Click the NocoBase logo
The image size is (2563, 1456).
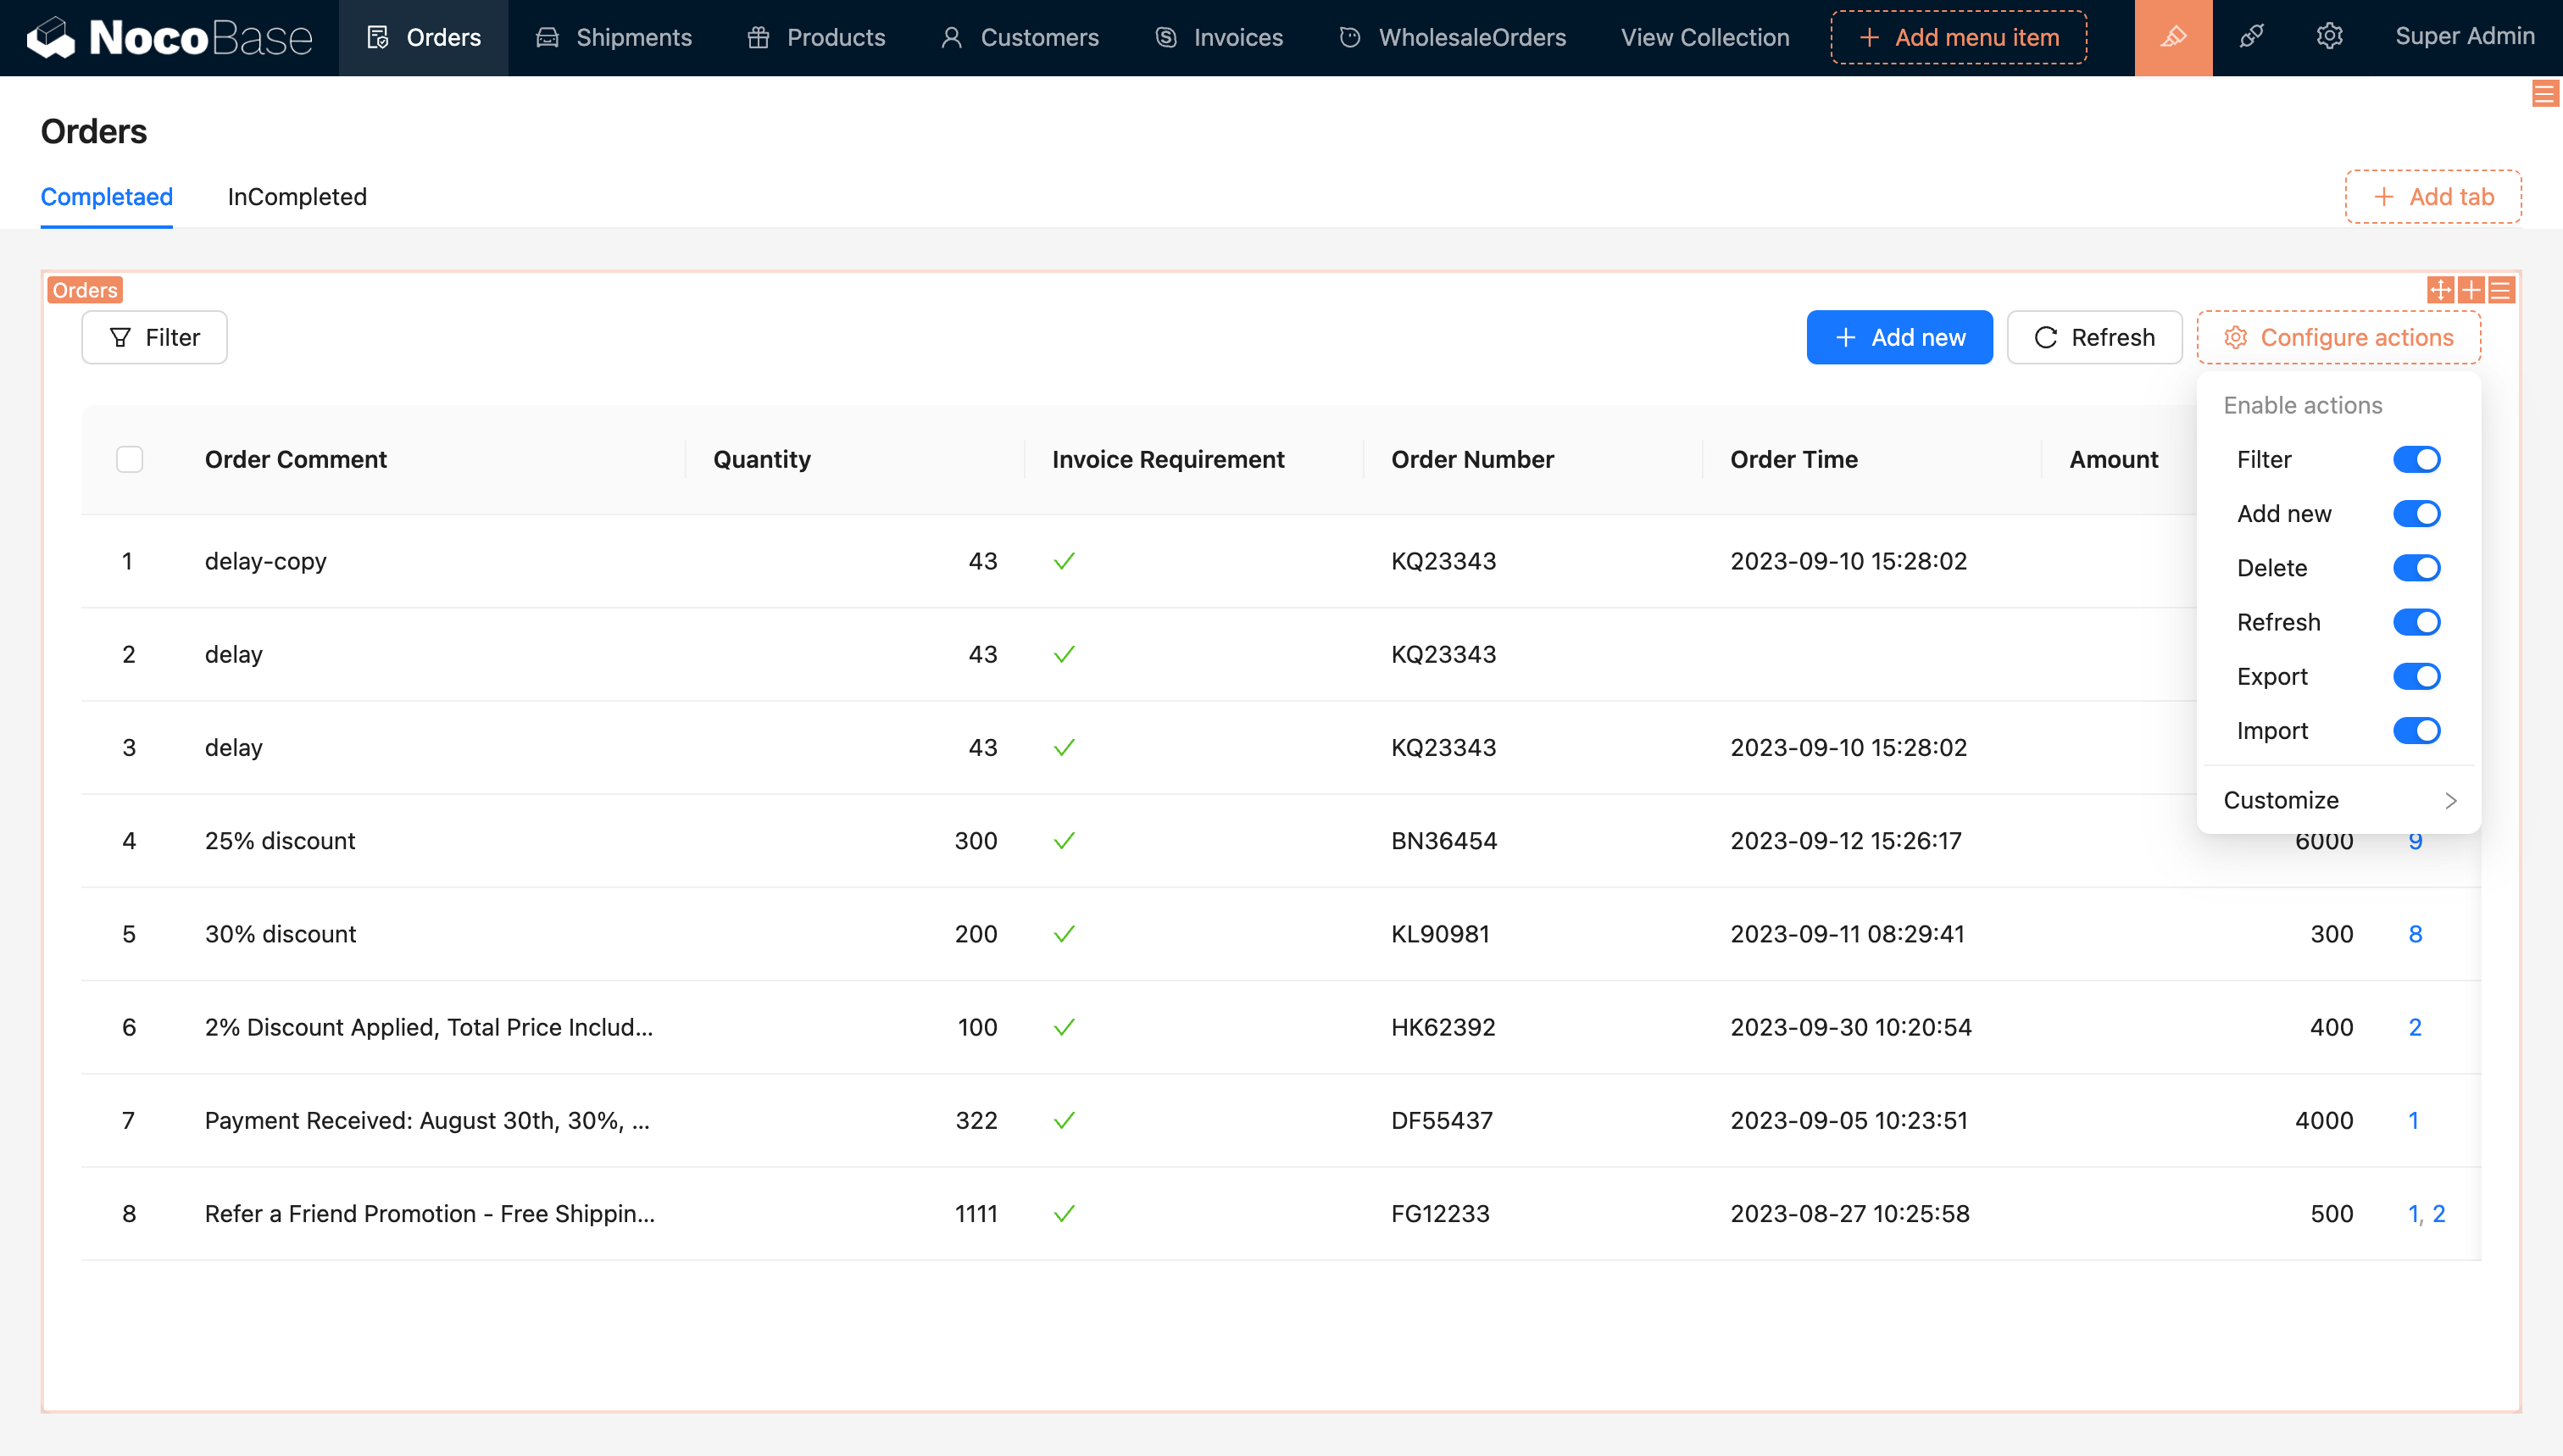click(x=169, y=37)
